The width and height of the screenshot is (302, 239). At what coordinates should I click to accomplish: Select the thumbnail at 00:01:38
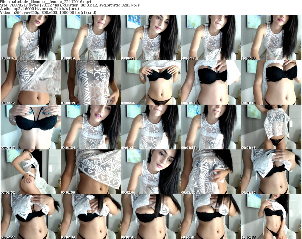211,127
